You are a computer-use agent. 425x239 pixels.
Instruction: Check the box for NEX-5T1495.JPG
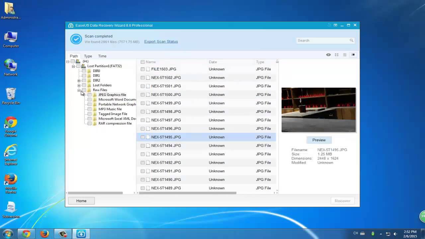pyautogui.click(x=142, y=137)
